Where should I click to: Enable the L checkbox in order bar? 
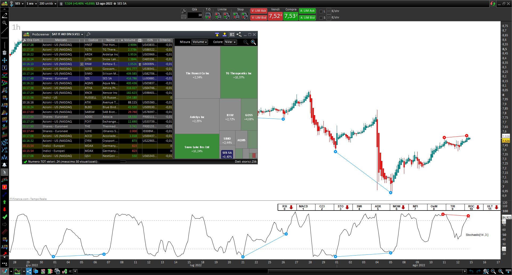(321, 11)
